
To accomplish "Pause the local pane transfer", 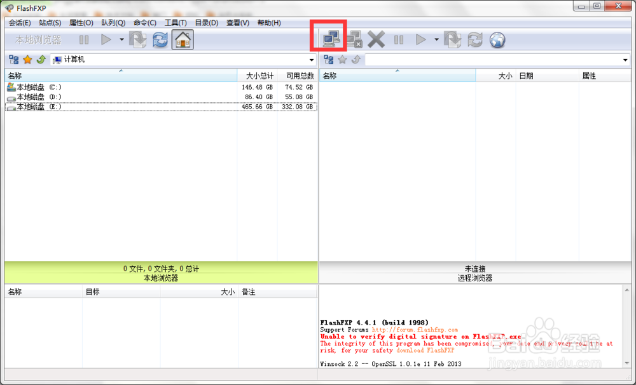I will pyautogui.click(x=84, y=40).
